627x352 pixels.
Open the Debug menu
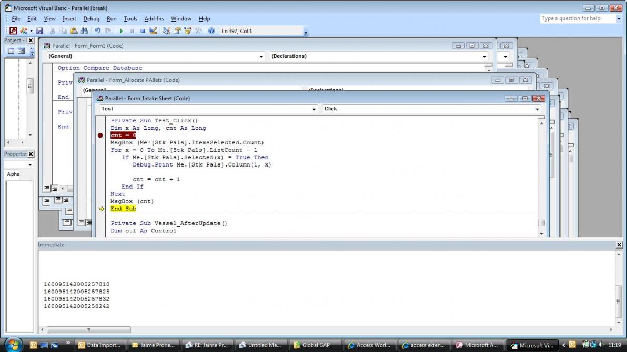pos(91,18)
